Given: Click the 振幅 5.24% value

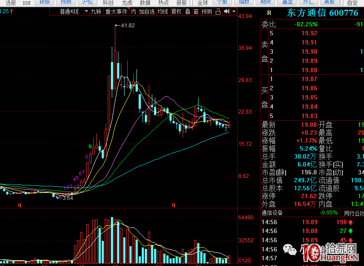Looking at the screenshot, I should [308, 148].
